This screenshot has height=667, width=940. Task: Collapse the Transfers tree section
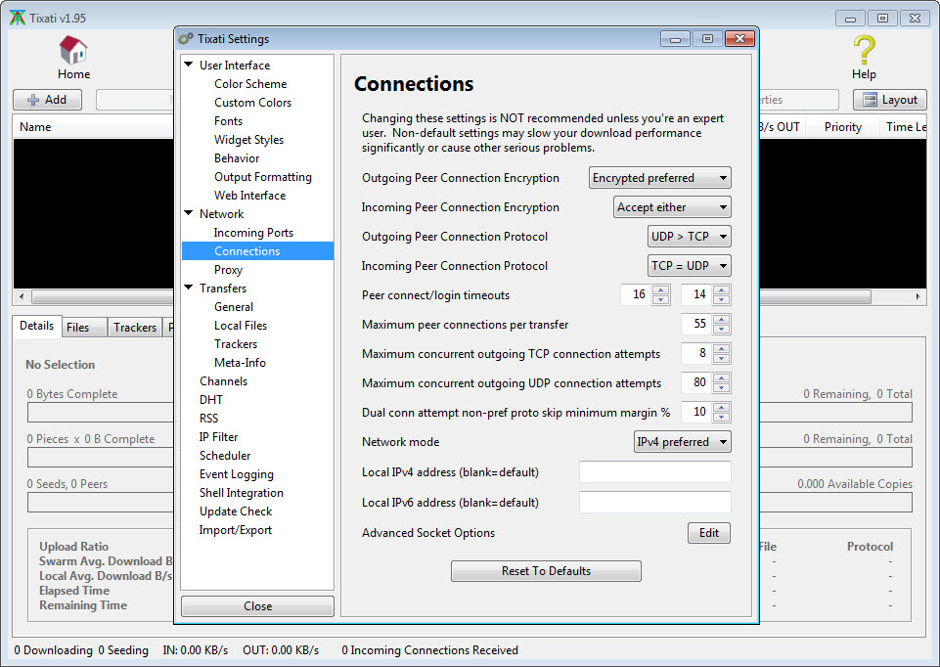tap(189, 288)
